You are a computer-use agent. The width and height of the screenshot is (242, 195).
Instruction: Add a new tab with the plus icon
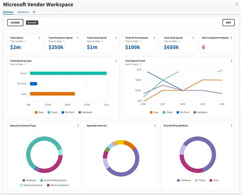(34, 12)
